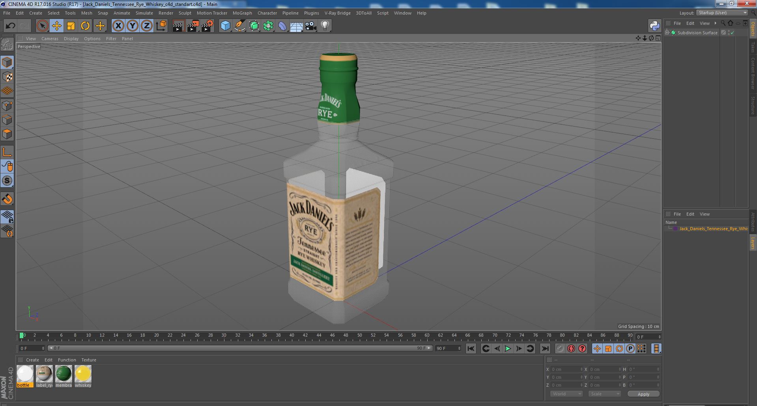Open the Sculpt menu

185,13
